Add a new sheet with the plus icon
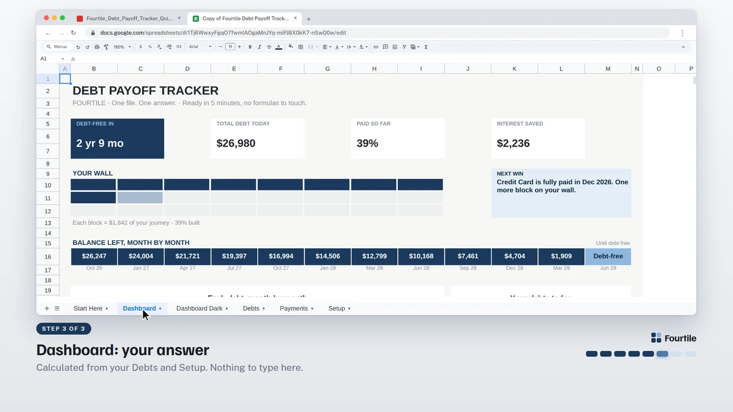Viewport: 733px width, 412px height. coord(47,308)
